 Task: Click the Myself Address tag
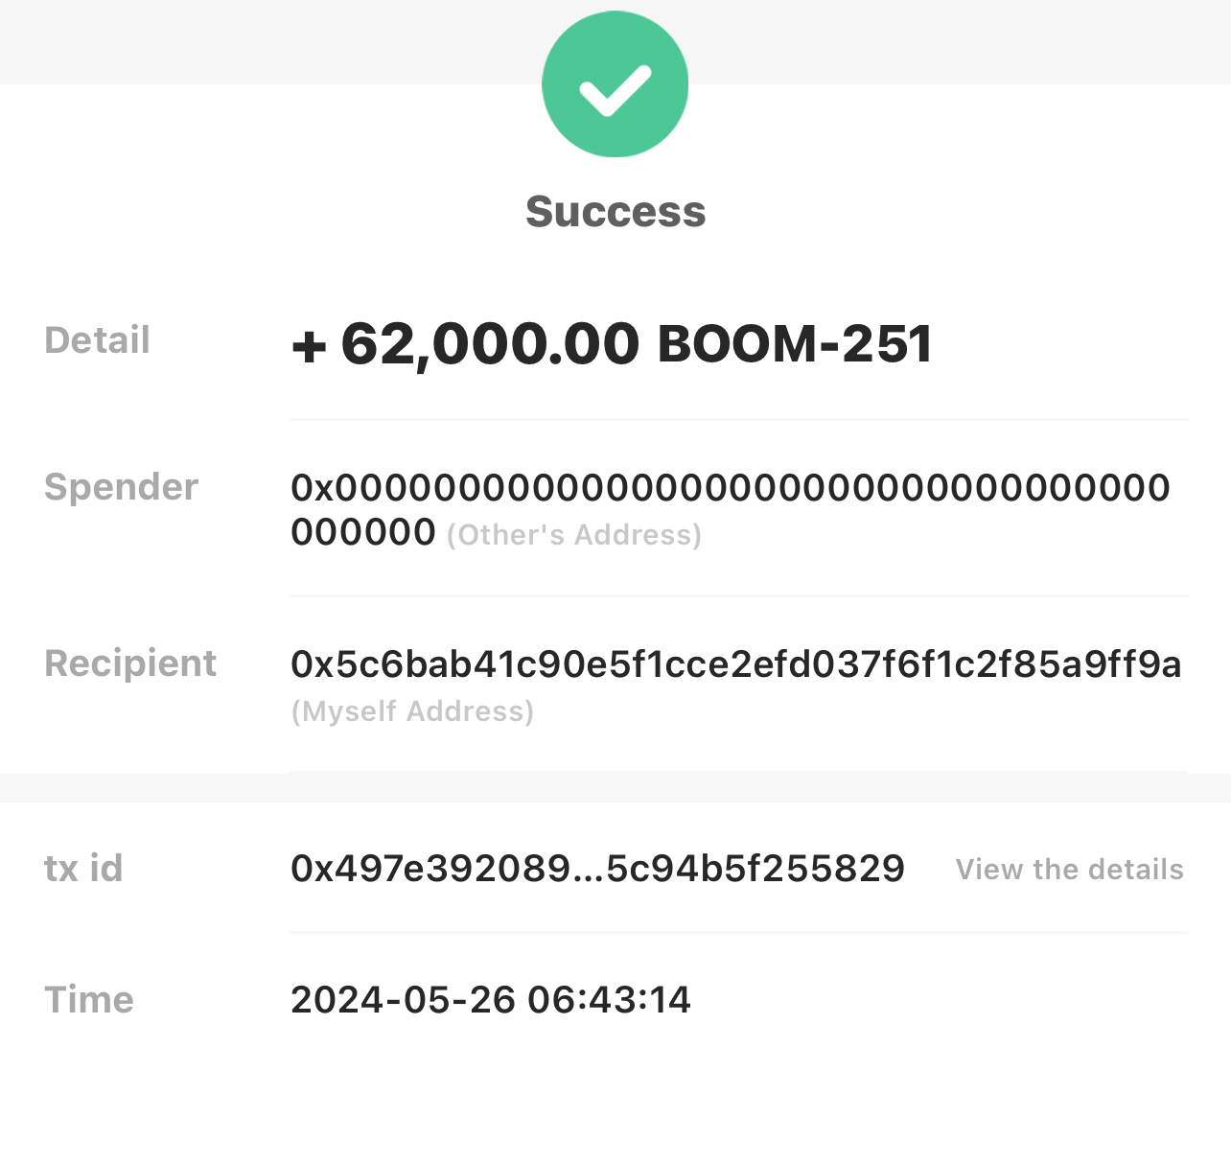click(412, 711)
